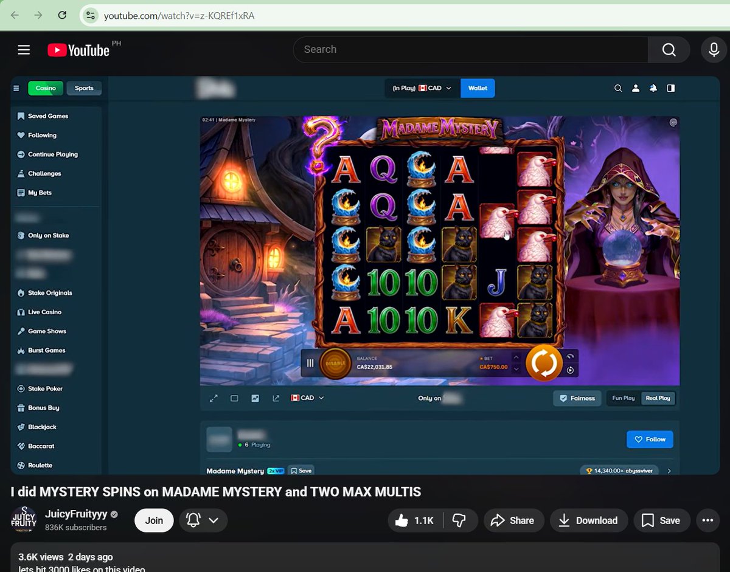Enter game fullscreen with expand arrows icon
This screenshot has width=730, height=572.
click(214, 398)
